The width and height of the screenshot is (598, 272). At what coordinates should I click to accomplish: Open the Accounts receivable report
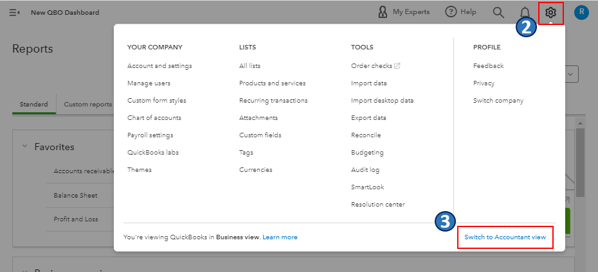84,171
